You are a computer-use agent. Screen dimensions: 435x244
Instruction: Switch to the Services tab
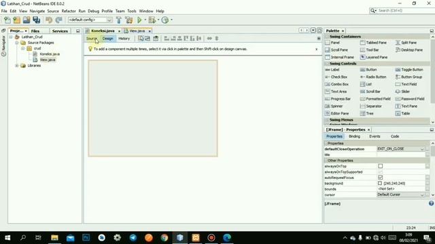click(60, 31)
